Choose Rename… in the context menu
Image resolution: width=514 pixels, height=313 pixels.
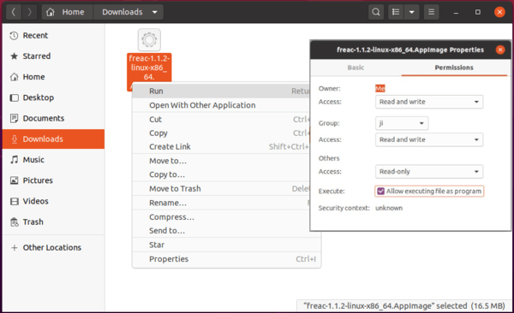(x=221, y=203)
